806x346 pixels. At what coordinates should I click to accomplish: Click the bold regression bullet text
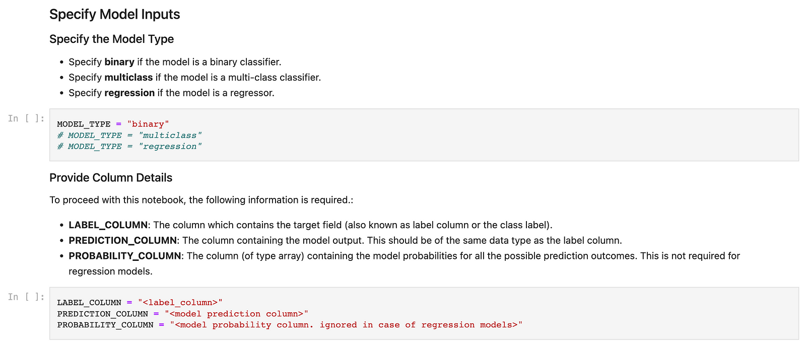(129, 93)
